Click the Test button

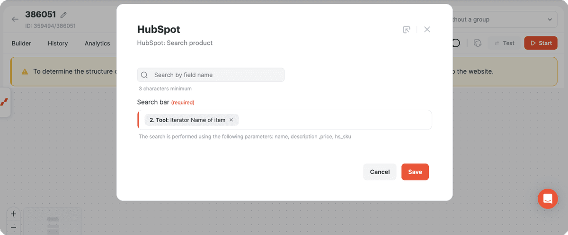504,43
